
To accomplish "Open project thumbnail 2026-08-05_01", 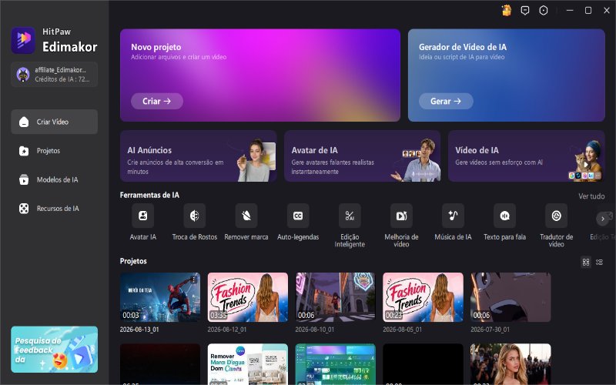I will (x=423, y=297).
